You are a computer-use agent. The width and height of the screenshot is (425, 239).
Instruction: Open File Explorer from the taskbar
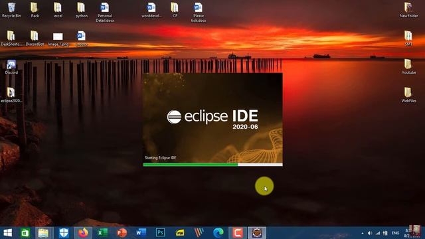[x=43, y=233]
